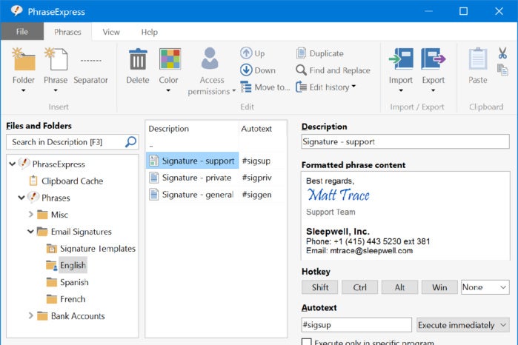Open the hotkey key None dropdown
The width and height of the screenshot is (518, 345).
tap(485, 287)
